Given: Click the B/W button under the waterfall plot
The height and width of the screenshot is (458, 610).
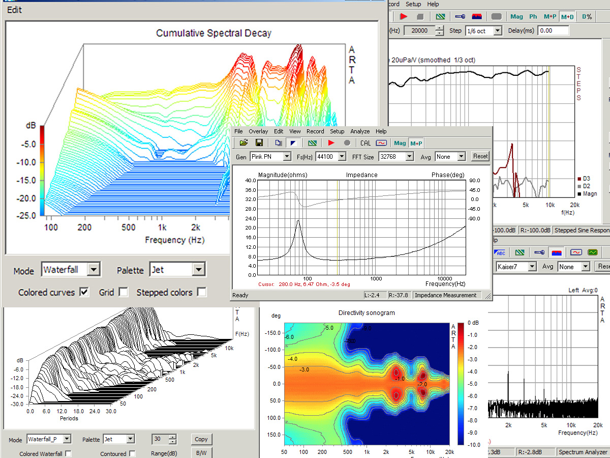Looking at the screenshot, I should pyautogui.click(x=201, y=453).
